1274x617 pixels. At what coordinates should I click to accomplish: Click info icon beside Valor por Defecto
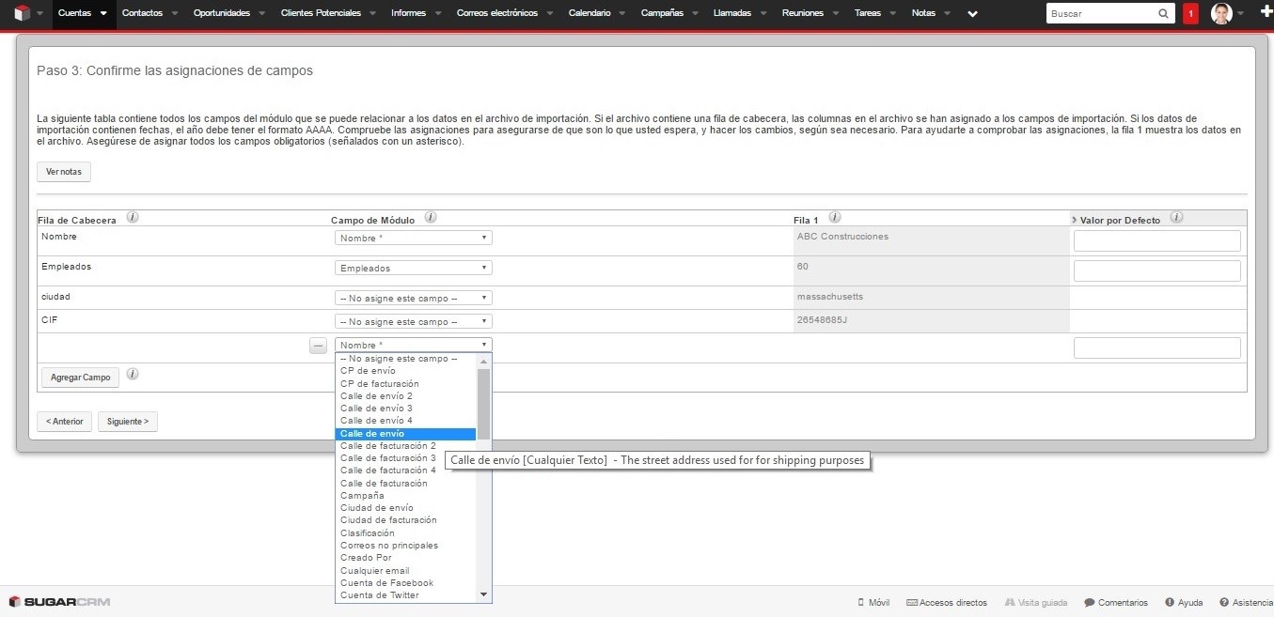point(1176,218)
